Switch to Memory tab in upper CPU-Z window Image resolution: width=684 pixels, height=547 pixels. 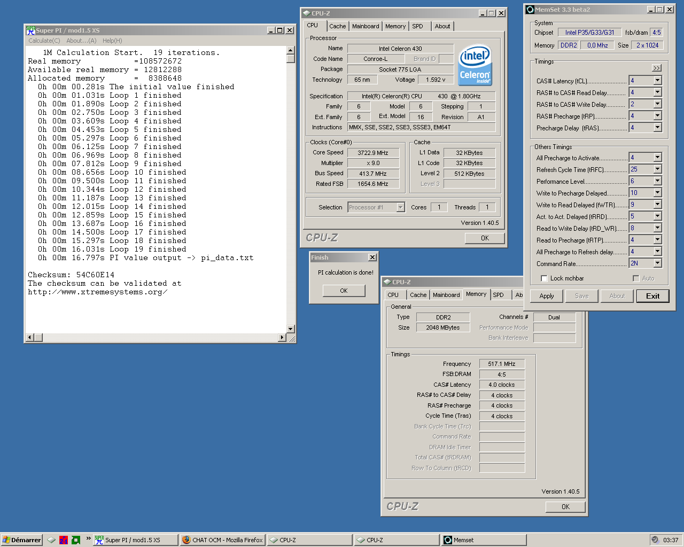click(395, 26)
